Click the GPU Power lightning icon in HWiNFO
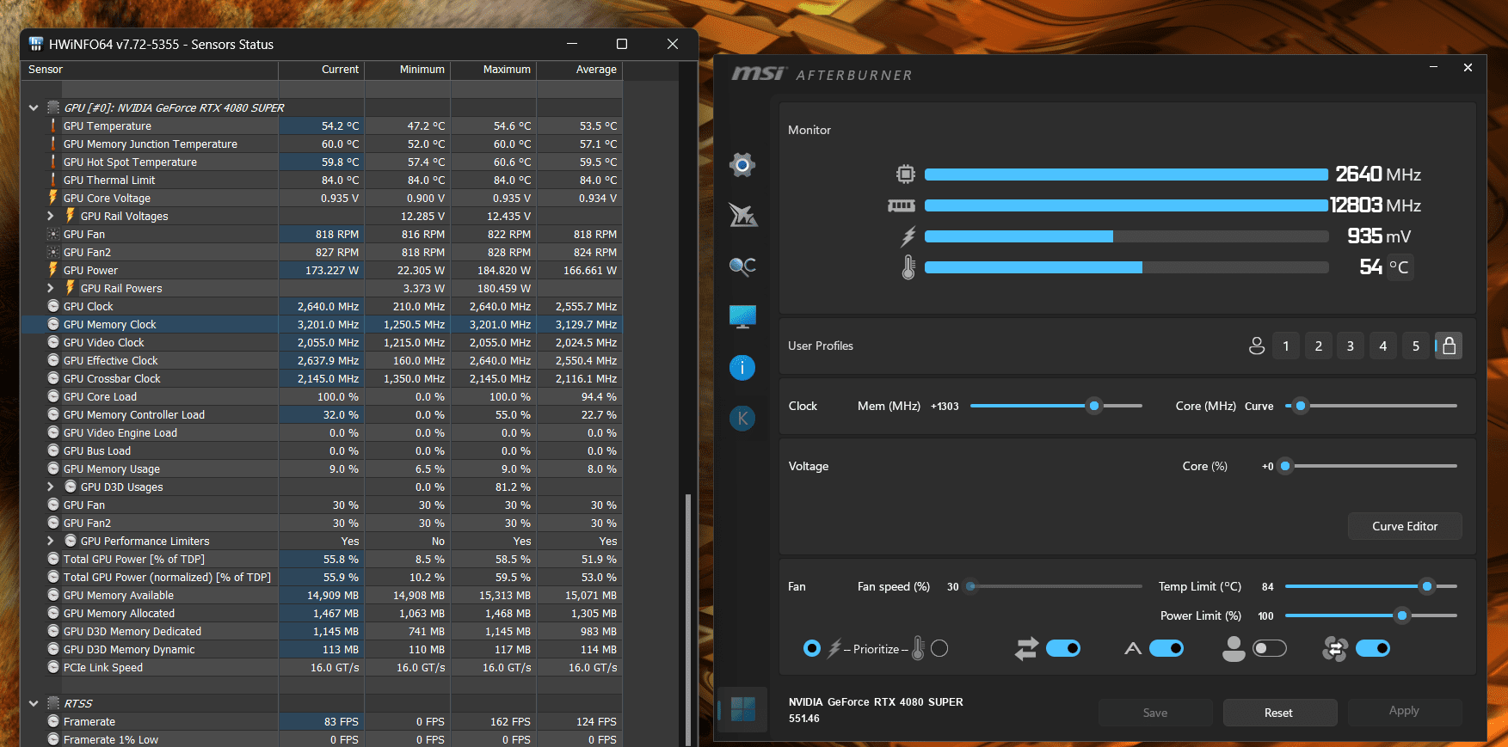This screenshot has height=747, width=1508. [x=52, y=270]
